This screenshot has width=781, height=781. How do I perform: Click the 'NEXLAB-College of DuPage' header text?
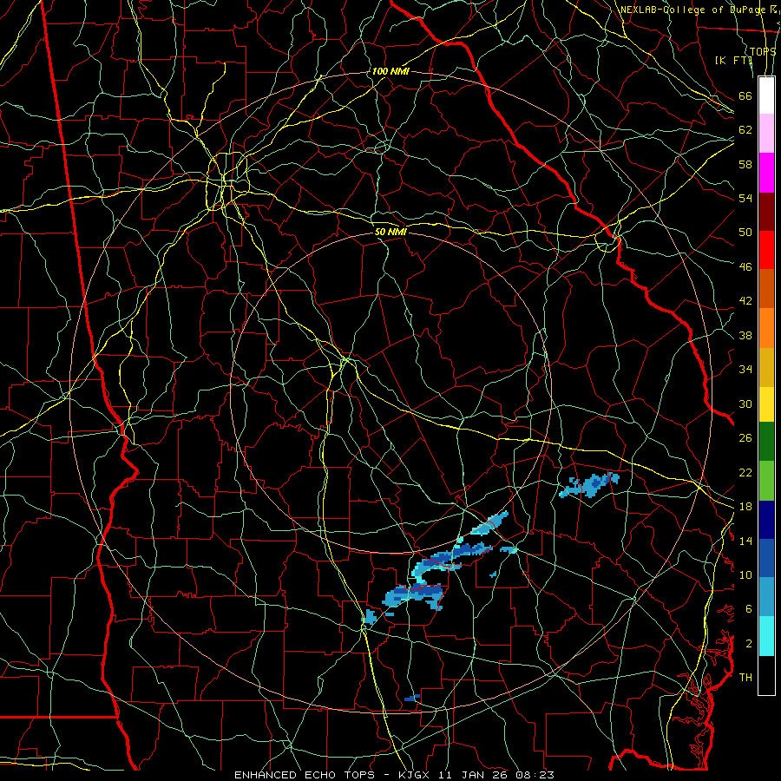[692, 10]
